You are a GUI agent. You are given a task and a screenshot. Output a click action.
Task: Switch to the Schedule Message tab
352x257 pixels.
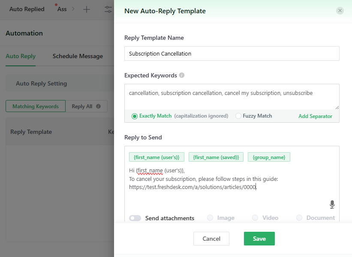pyautogui.click(x=78, y=56)
